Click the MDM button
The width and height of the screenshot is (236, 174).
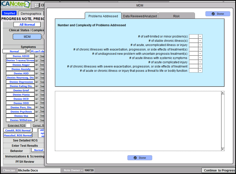(27, 36)
